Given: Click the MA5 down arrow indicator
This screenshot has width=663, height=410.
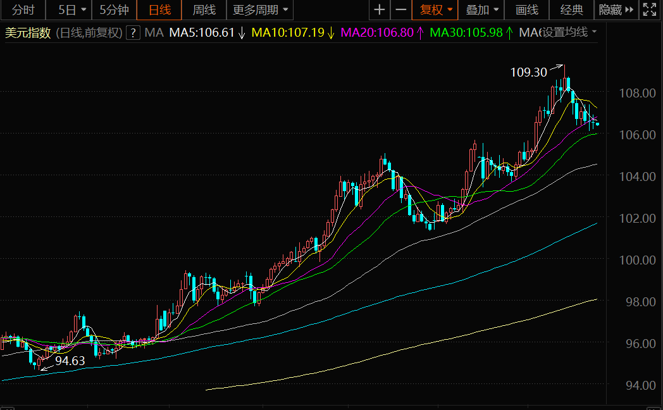Looking at the screenshot, I should tap(241, 33).
